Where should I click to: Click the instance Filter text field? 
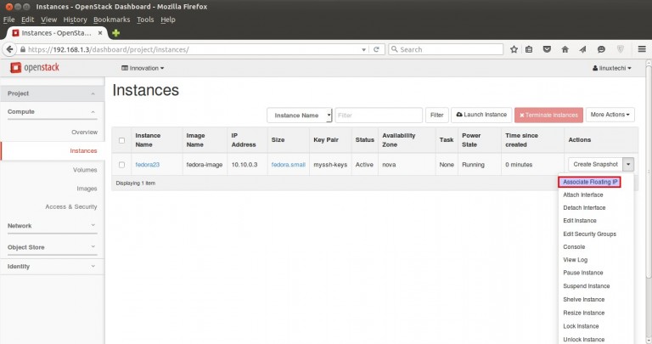pyautogui.click(x=379, y=115)
